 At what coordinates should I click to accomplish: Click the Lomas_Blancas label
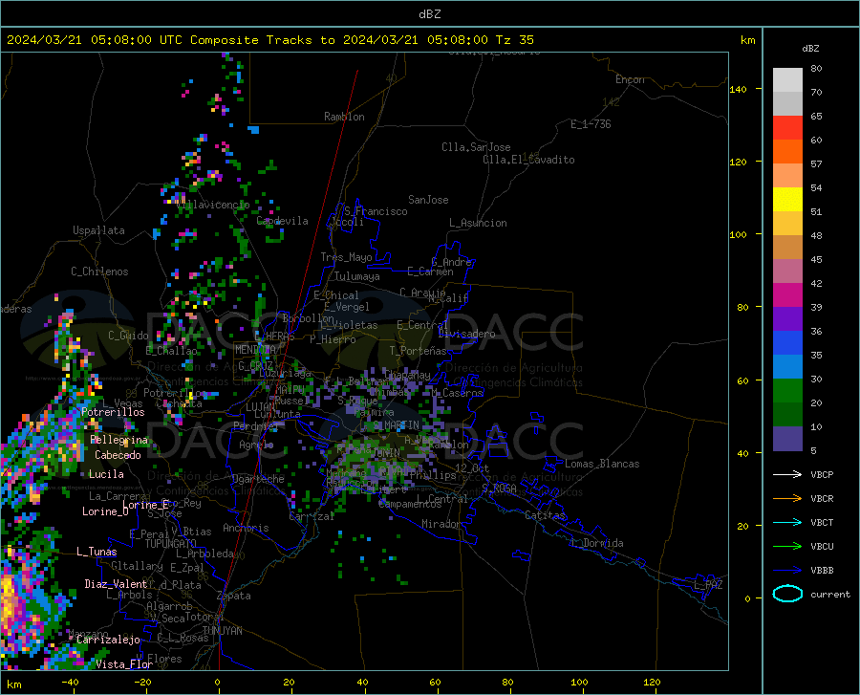tap(602, 464)
